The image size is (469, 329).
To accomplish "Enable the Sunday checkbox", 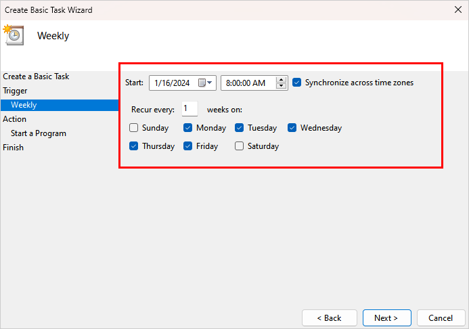I will point(134,128).
